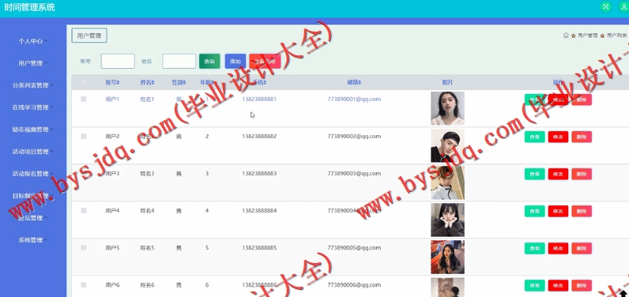629x297 pixels.
Task: Expand 分类列表管理 sidebar menu
Action: (32, 85)
